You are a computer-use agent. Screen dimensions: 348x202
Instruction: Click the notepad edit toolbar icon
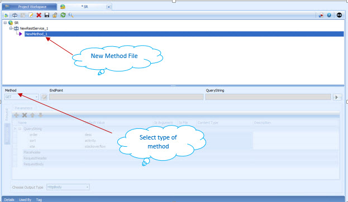(x=31, y=15)
